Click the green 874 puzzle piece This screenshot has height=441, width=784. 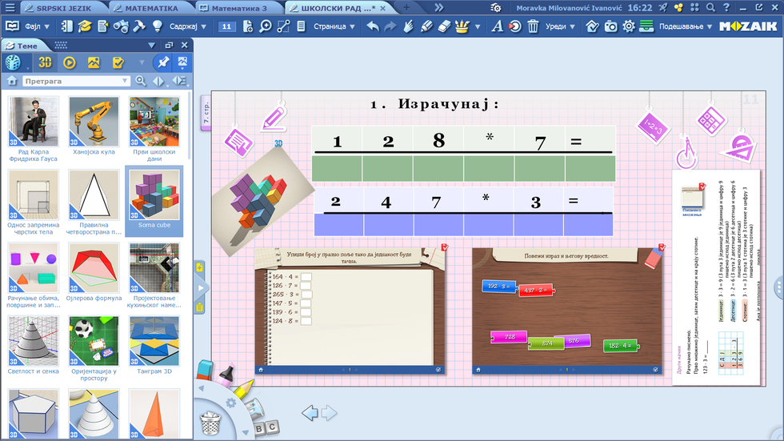pos(546,343)
